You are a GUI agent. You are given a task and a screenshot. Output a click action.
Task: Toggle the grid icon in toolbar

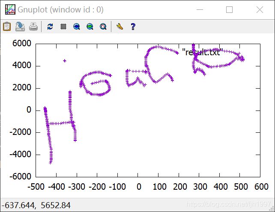pyautogui.click(x=63, y=27)
